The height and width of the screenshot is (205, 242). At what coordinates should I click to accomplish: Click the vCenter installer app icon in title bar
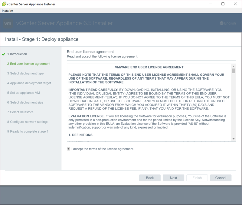point(4,4)
